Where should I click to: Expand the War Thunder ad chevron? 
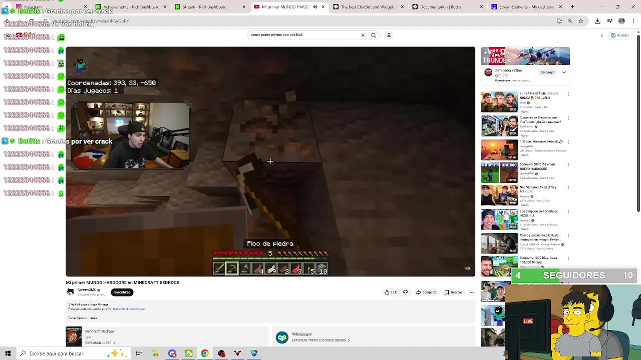coord(564,72)
